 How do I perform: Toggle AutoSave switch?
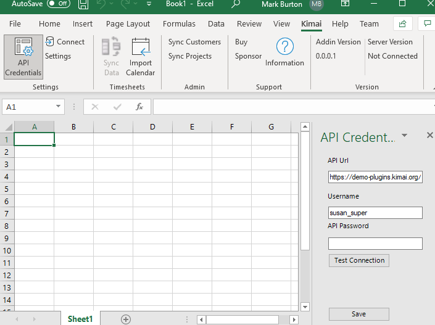(x=59, y=4)
